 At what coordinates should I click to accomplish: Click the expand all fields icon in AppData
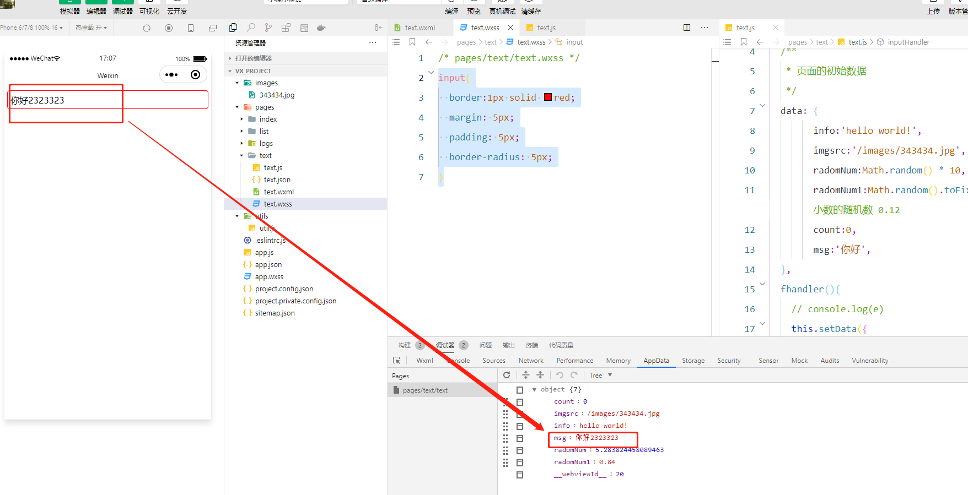526,375
